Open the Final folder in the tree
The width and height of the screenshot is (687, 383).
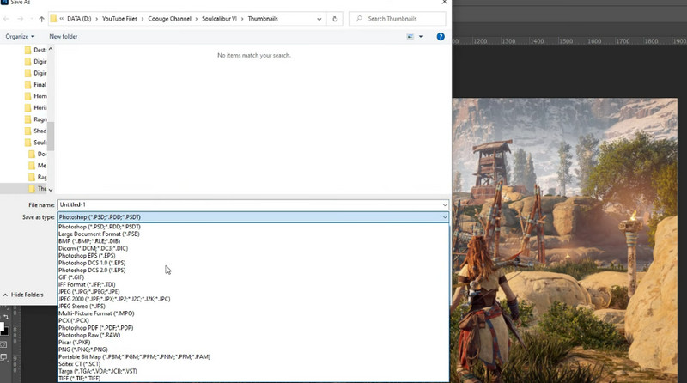click(35, 84)
